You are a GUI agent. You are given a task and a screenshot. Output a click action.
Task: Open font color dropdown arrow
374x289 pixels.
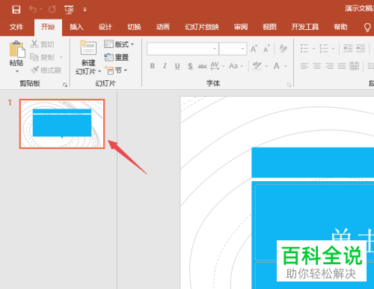coord(286,67)
